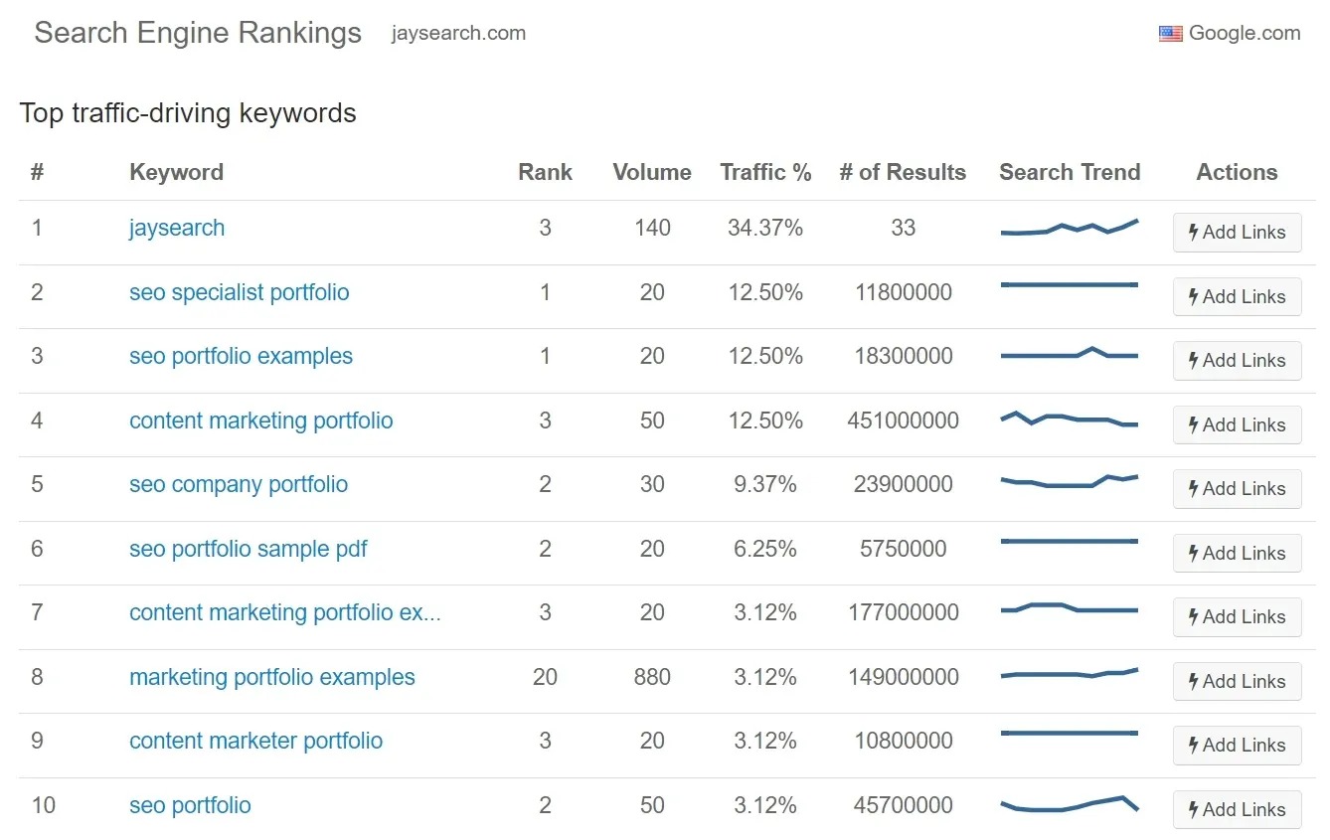Open the content marketer portfolio keyword

pos(255,741)
